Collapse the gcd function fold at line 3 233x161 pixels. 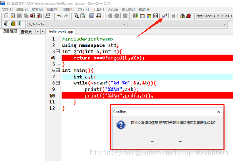[58, 51]
